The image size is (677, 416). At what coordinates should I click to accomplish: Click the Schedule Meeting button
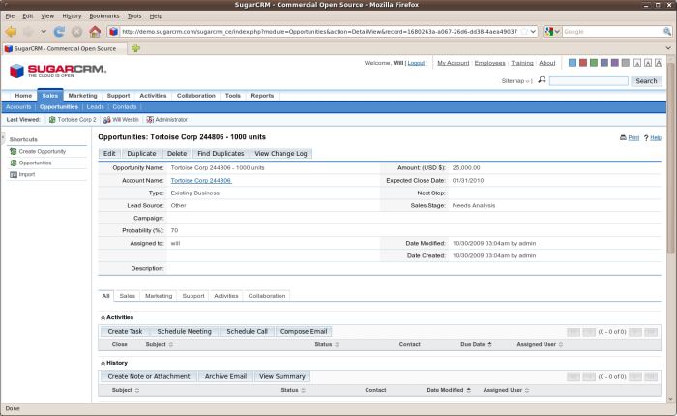click(185, 331)
